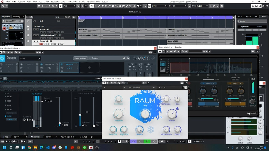Image resolution: width=269 pixels, height=151 pixels.
Task: Select IRC IV mode radio button
Action: click(x=6, y=116)
